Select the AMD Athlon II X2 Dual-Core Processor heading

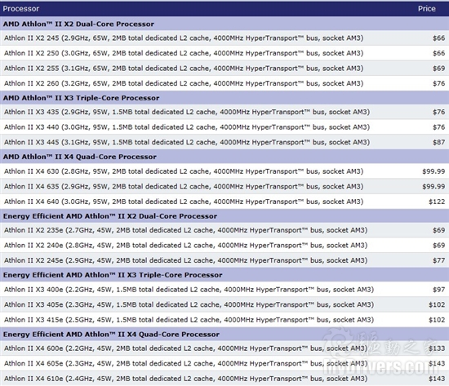pos(224,24)
